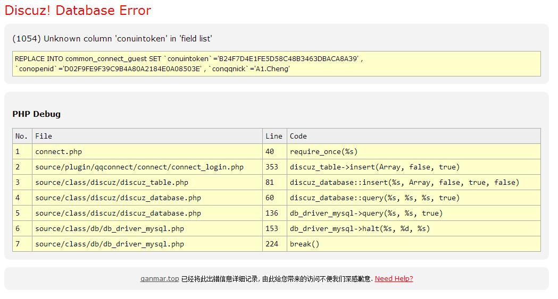Click the Discuz! Database Error heading
This screenshot has width=558, height=299.
[x=78, y=11]
